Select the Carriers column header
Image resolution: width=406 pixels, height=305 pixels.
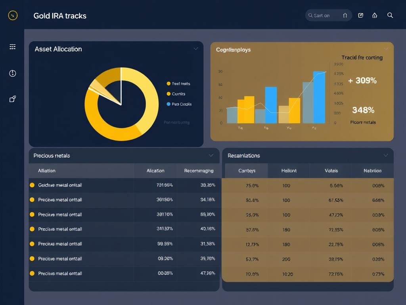(246, 170)
